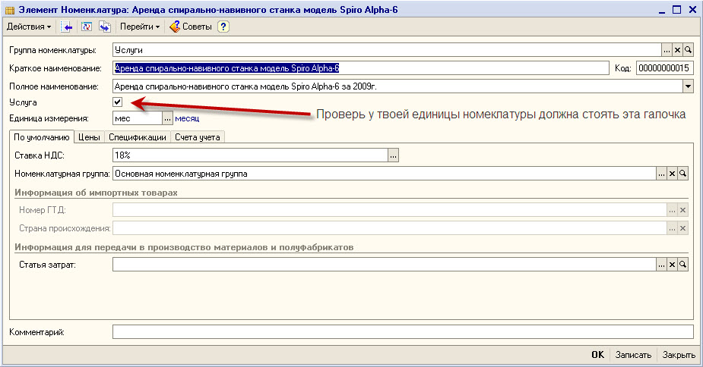Open the Советы tips button

click(x=191, y=27)
